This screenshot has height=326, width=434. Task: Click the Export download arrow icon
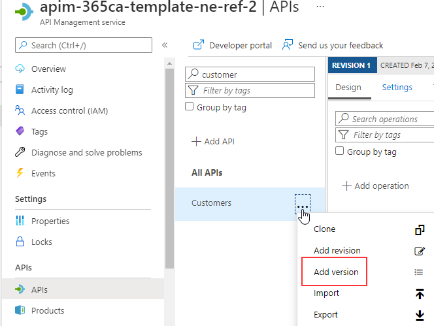(x=420, y=316)
